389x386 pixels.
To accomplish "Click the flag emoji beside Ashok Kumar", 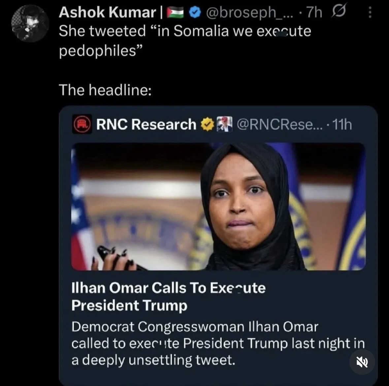I will pos(175,13).
